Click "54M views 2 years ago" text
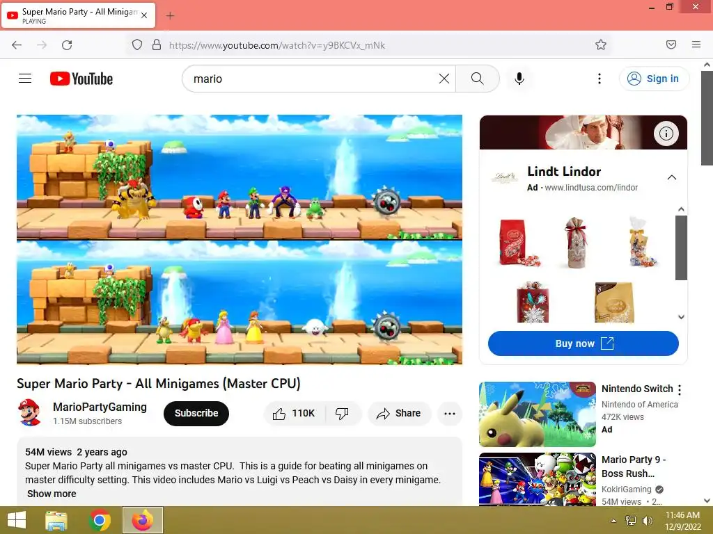Screen dimensions: 713x534 pos(76,452)
